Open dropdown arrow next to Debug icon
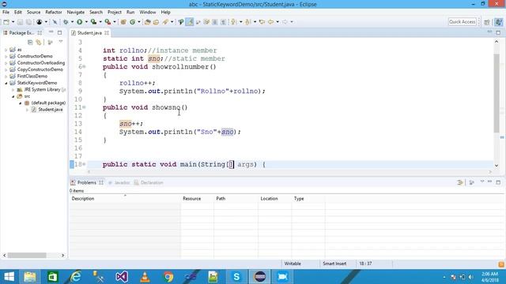The image size is (506, 284). (72, 22)
